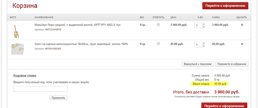Click bottom Перейти к оформлению button
The height and width of the screenshot is (108, 258).
tap(224, 106)
